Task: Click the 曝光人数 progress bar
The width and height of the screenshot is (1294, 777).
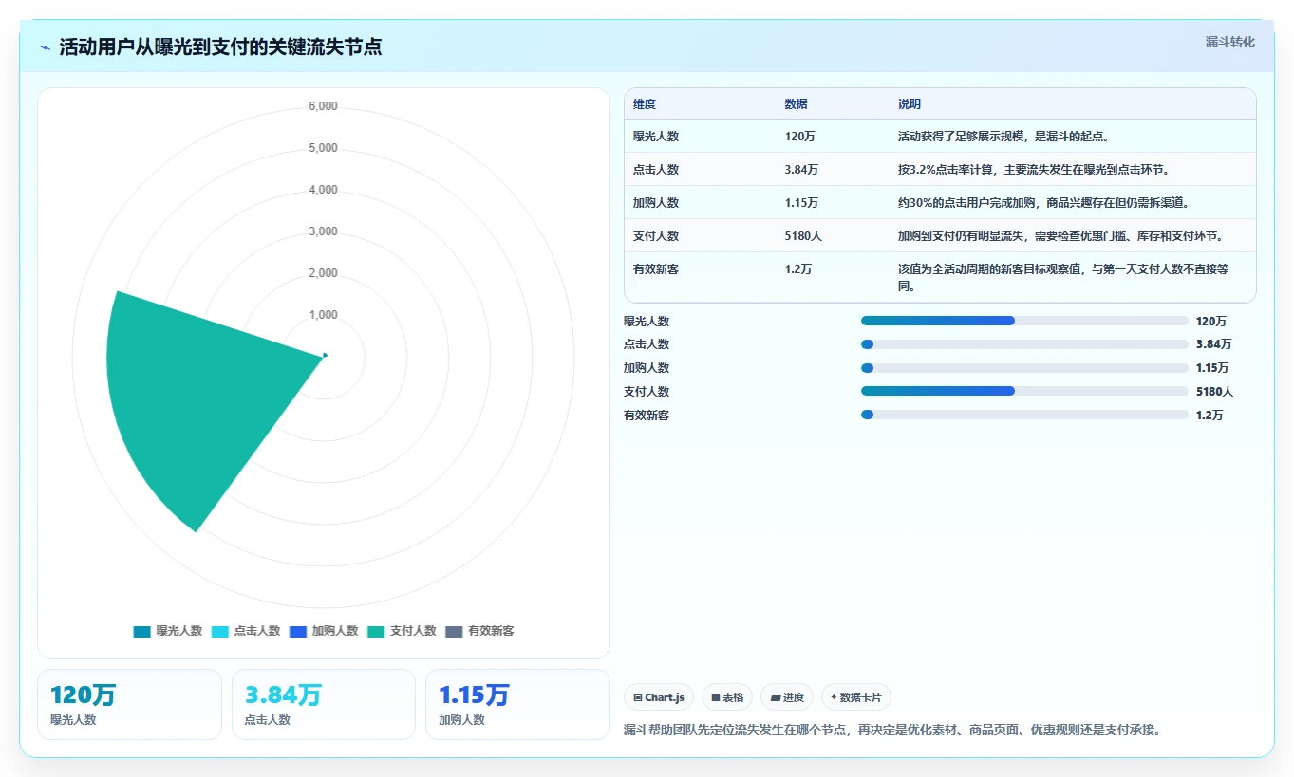Action: [1024, 321]
